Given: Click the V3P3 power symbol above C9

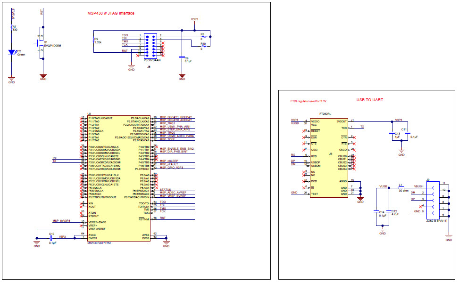Looking at the screenshot, I should point(194,20).
